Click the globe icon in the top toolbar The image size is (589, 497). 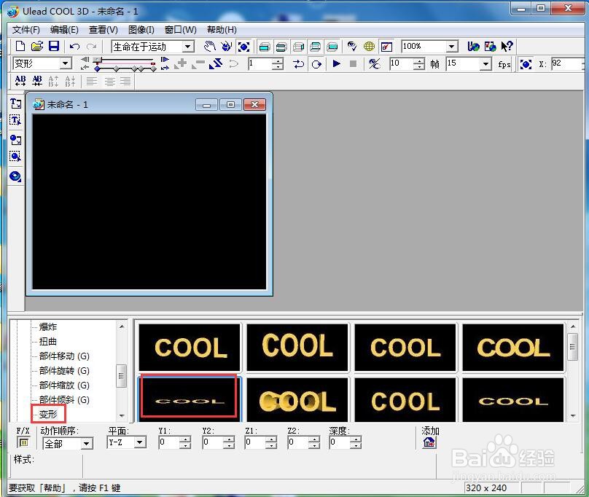369,47
